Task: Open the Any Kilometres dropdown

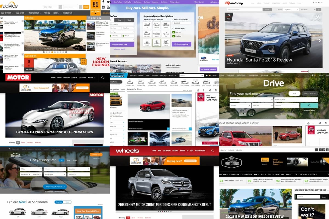Action: 122,40
